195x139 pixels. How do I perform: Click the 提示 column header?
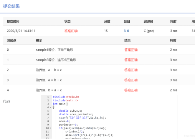[x=39, y=40]
